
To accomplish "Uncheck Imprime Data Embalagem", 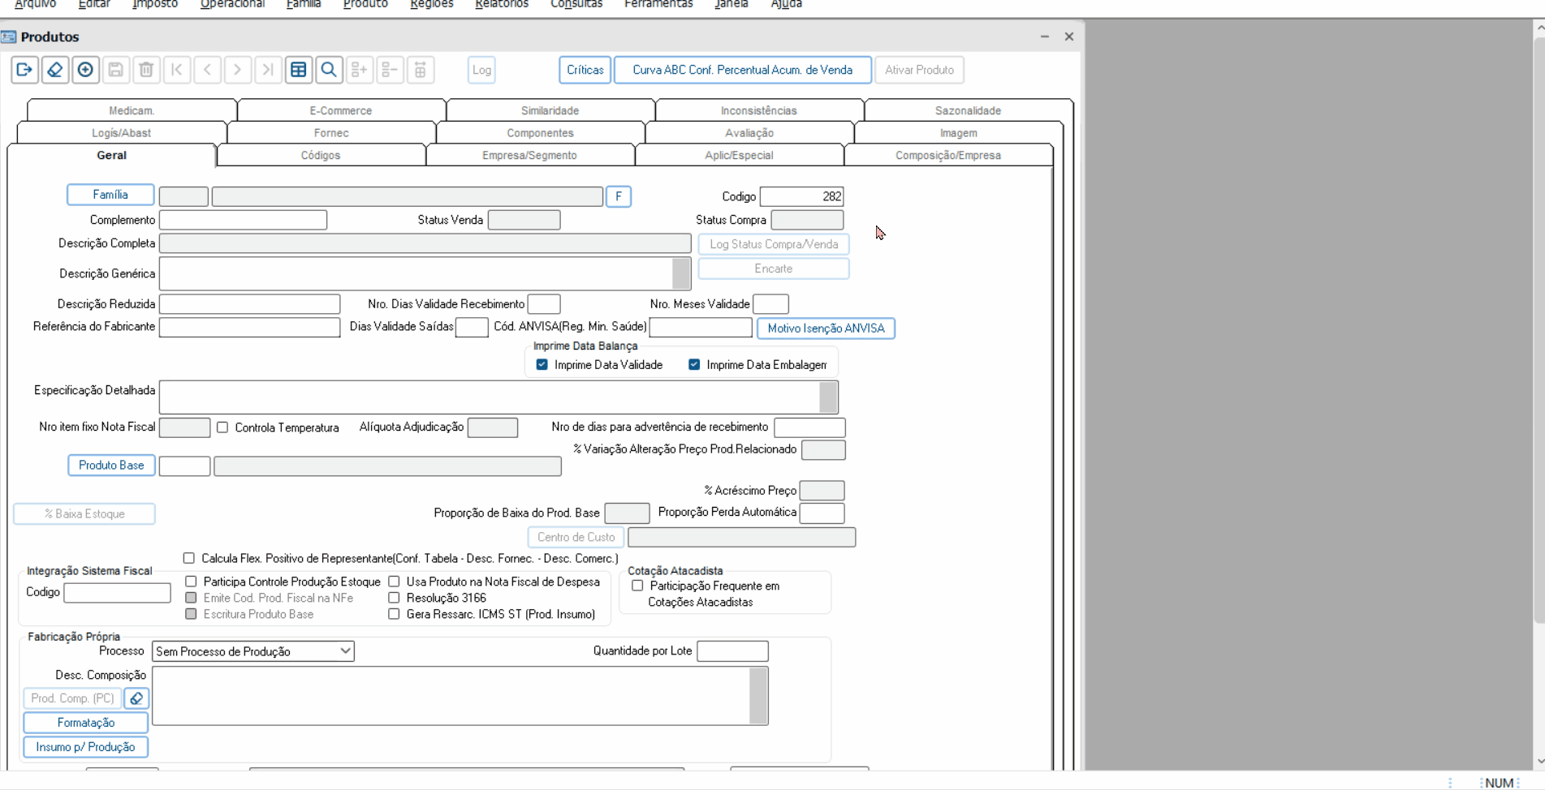I will (694, 365).
